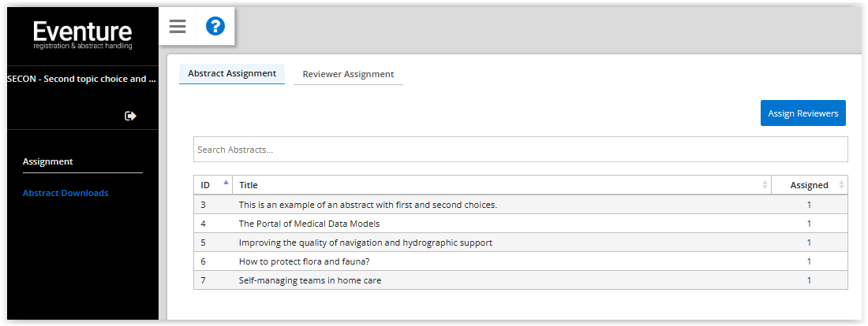Select 'Self-managing teams in home care' row
Image resolution: width=868 pixels, height=326 pixels.
pyautogui.click(x=310, y=280)
